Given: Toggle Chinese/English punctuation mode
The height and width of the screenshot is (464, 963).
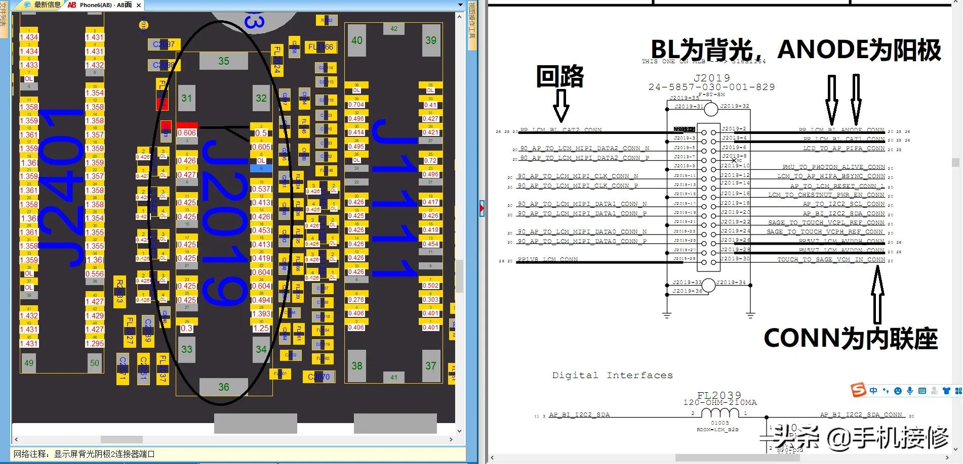Looking at the screenshot, I should tap(886, 390).
